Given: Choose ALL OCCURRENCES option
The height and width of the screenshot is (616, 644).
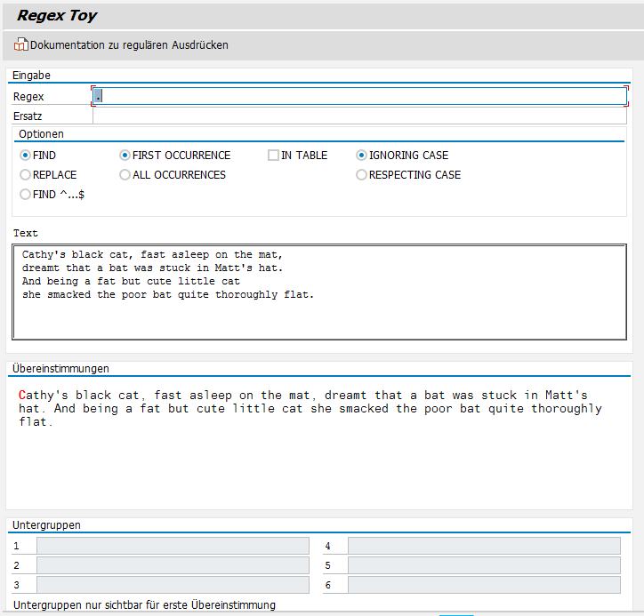Looking at the screenshot, I should pyautogui.click(x=125, y=175).
